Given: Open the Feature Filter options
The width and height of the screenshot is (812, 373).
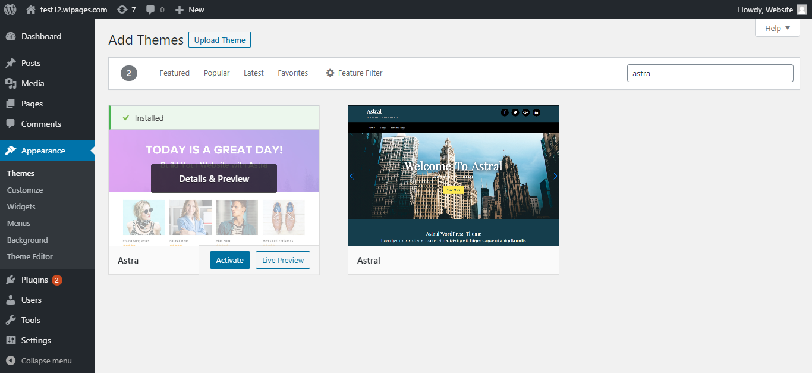Looking at the screenshot, I should (354, 73).
